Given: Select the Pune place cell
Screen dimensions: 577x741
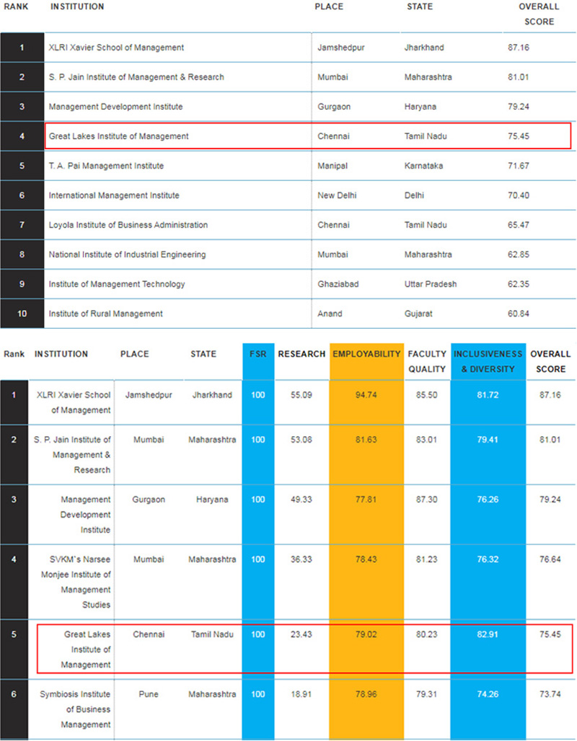Looking at the screenshot, I should (149, 694).
